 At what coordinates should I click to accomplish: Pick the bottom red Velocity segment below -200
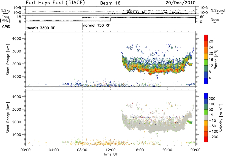click(206, 139)
